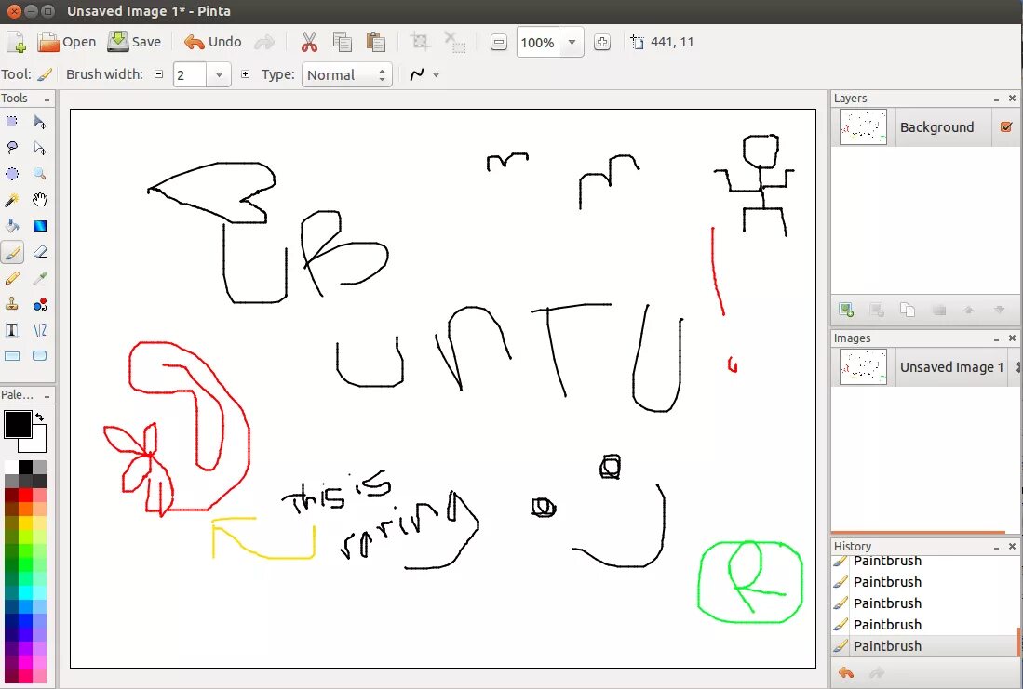Close the Layers panel
Viewport: 1023px width, 689px height.
pyautogui.click(x=1012, y=99)
